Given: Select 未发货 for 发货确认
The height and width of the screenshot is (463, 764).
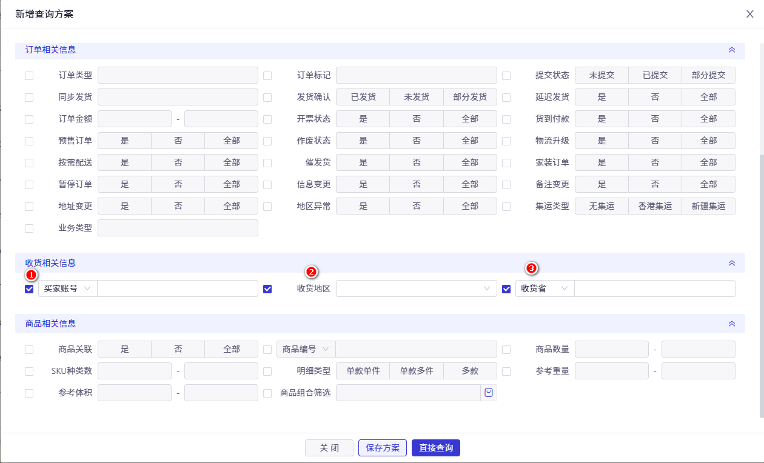Looking at the screenshot, I should click(417, 97).
